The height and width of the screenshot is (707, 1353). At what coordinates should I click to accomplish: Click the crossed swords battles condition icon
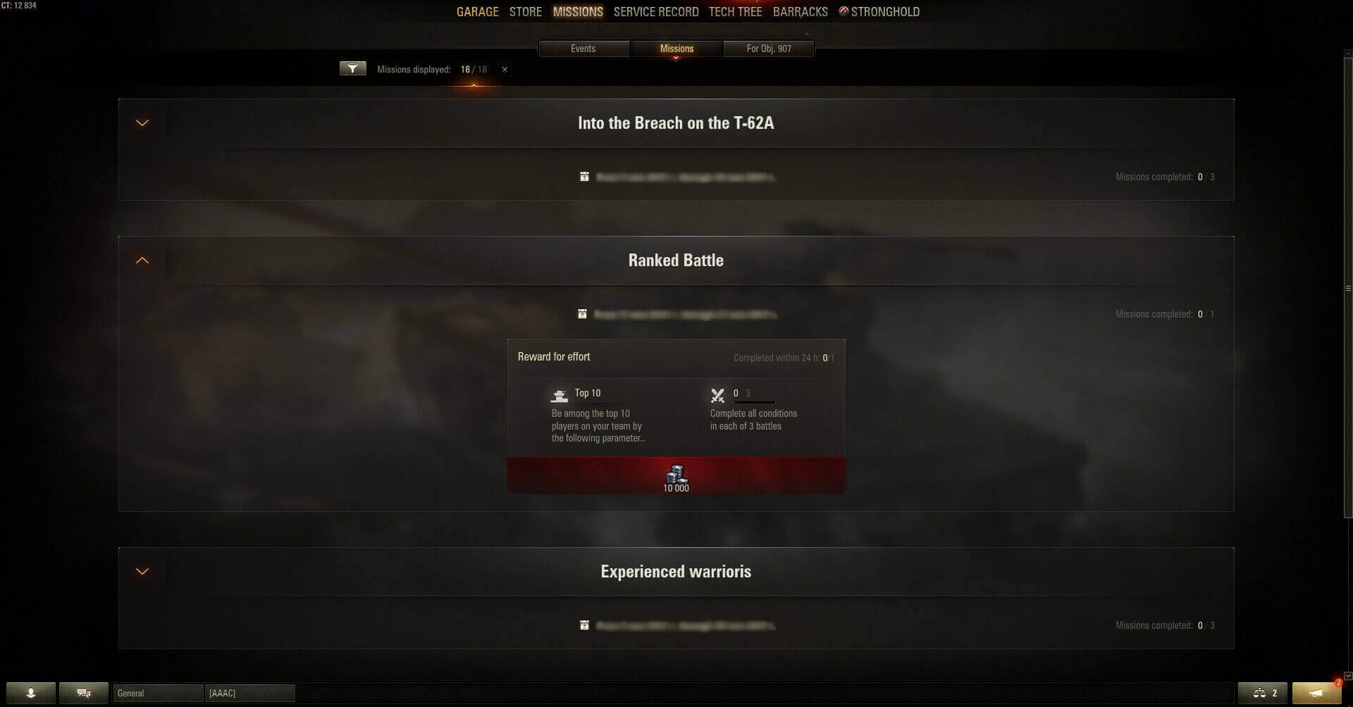[x=717, y=396]
